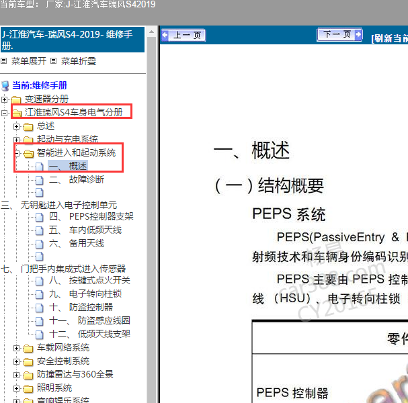Click the page icon for 六、备用天线
The image size is (408, 403).
[x=39, y=244]
